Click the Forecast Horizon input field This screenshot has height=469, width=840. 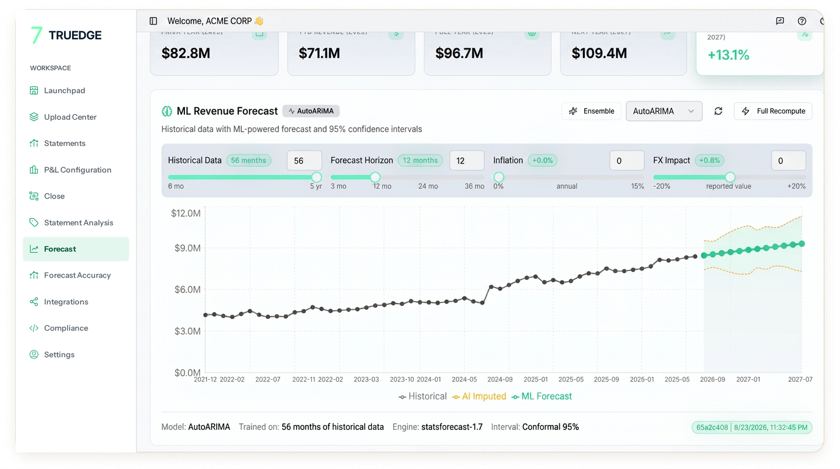click(467, 161)
